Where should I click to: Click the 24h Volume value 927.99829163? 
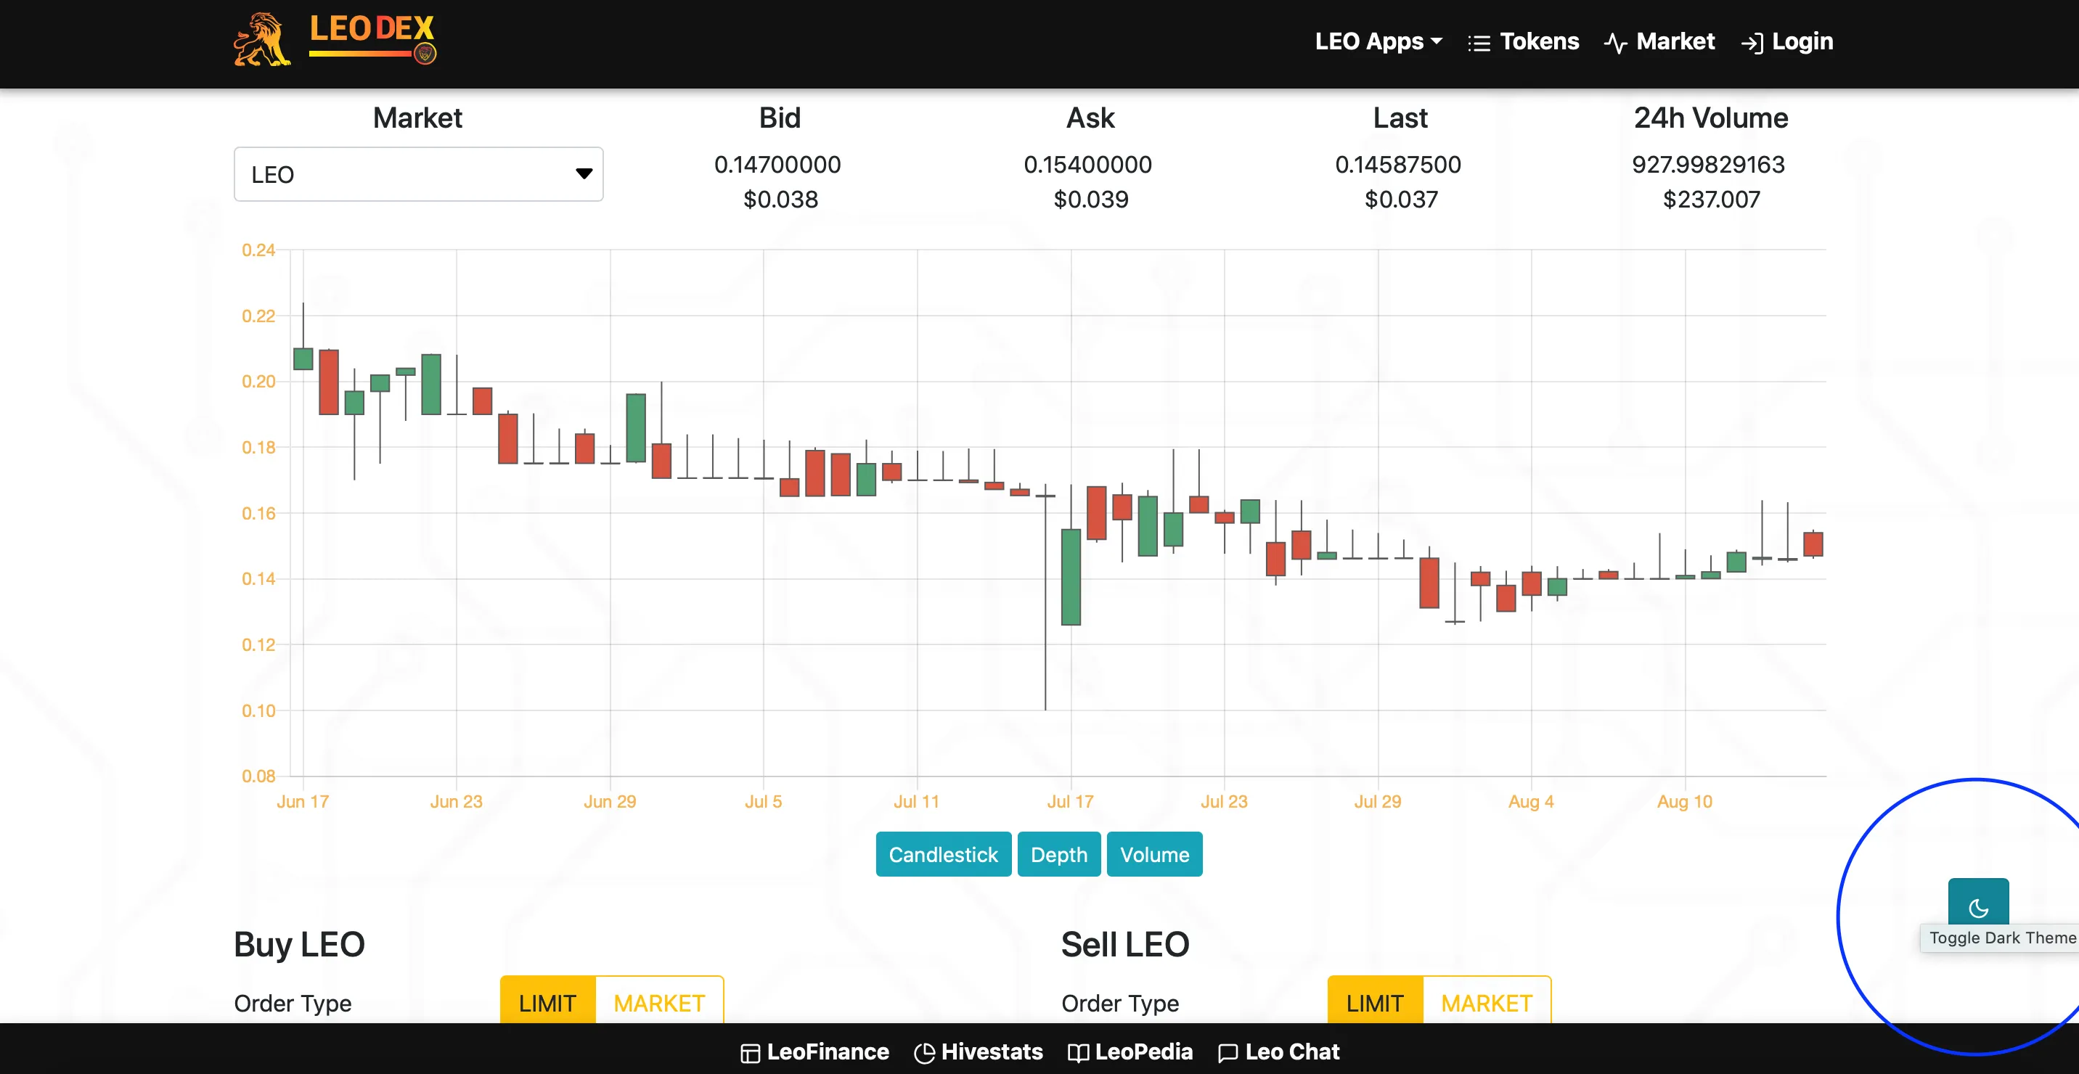coord(1709,165)
